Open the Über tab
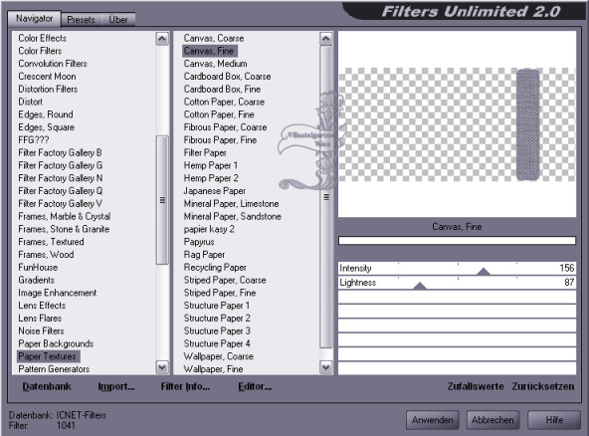 tap(118, 20)
